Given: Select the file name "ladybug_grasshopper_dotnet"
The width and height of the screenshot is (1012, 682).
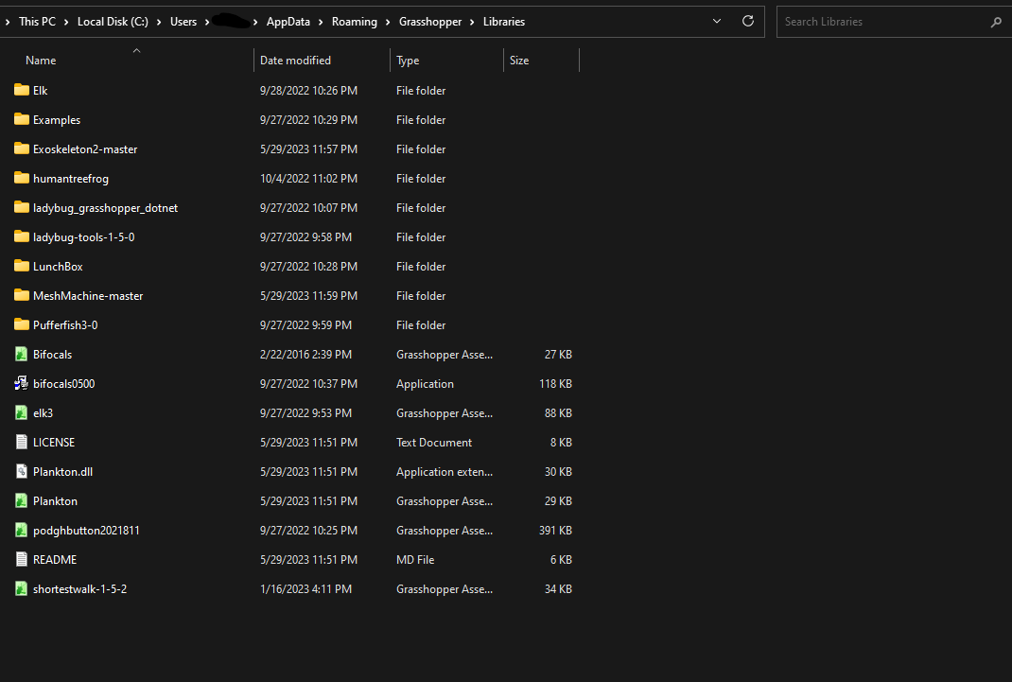Looking at the screenshot, I should point(105,208).
